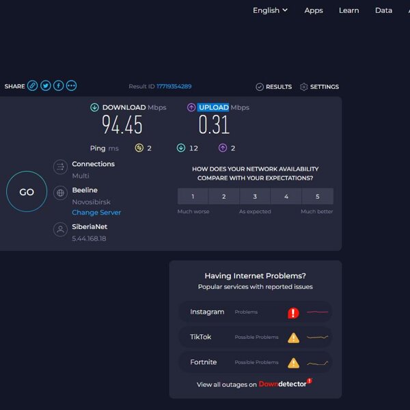Rate network availability 2
Screen dimensions: 410x410
pos(224,196)
